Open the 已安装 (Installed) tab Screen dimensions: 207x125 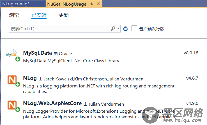39,15
